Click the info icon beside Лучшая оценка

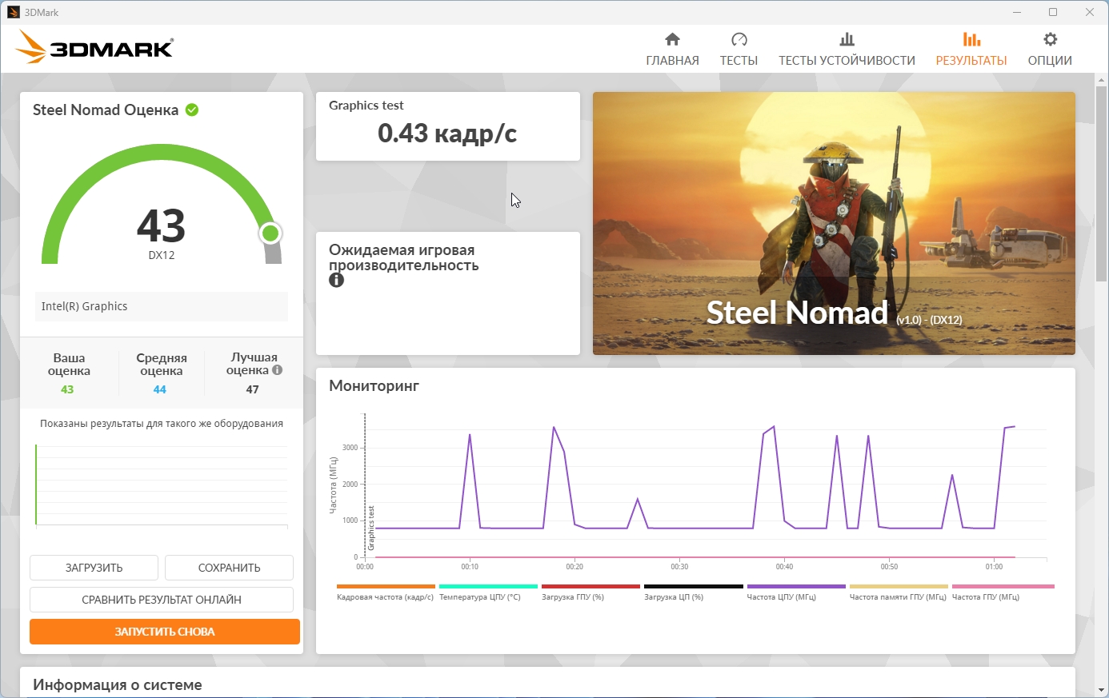coord(277,370)
